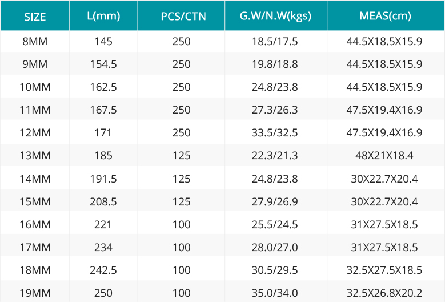This screenshot has width=445, height=303.
Task: Click the 242.5 length cell
Action: click(x=103, y=270)
